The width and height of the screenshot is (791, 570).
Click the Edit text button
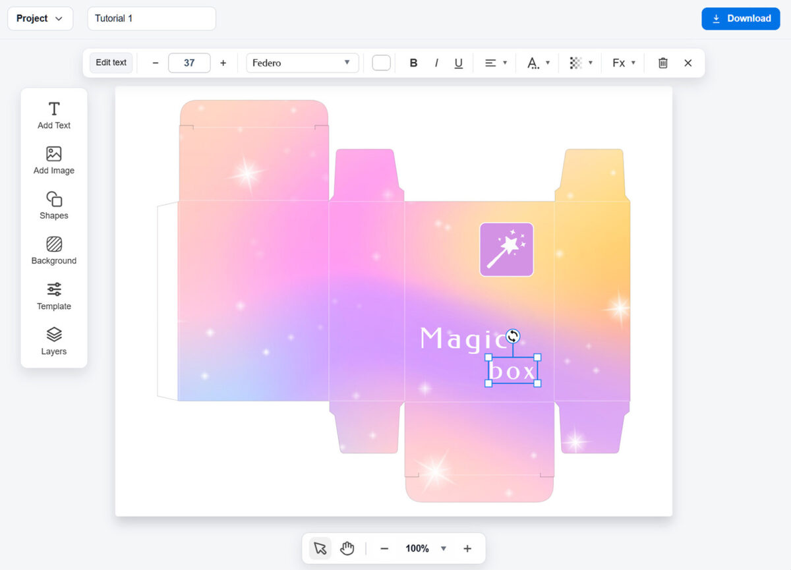point(111,63)
